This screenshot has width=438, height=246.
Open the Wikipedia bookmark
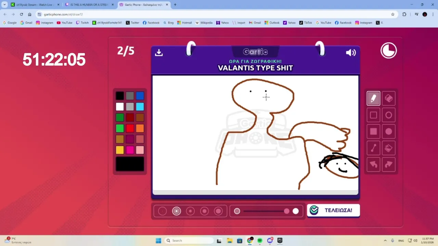click(204, 23)
